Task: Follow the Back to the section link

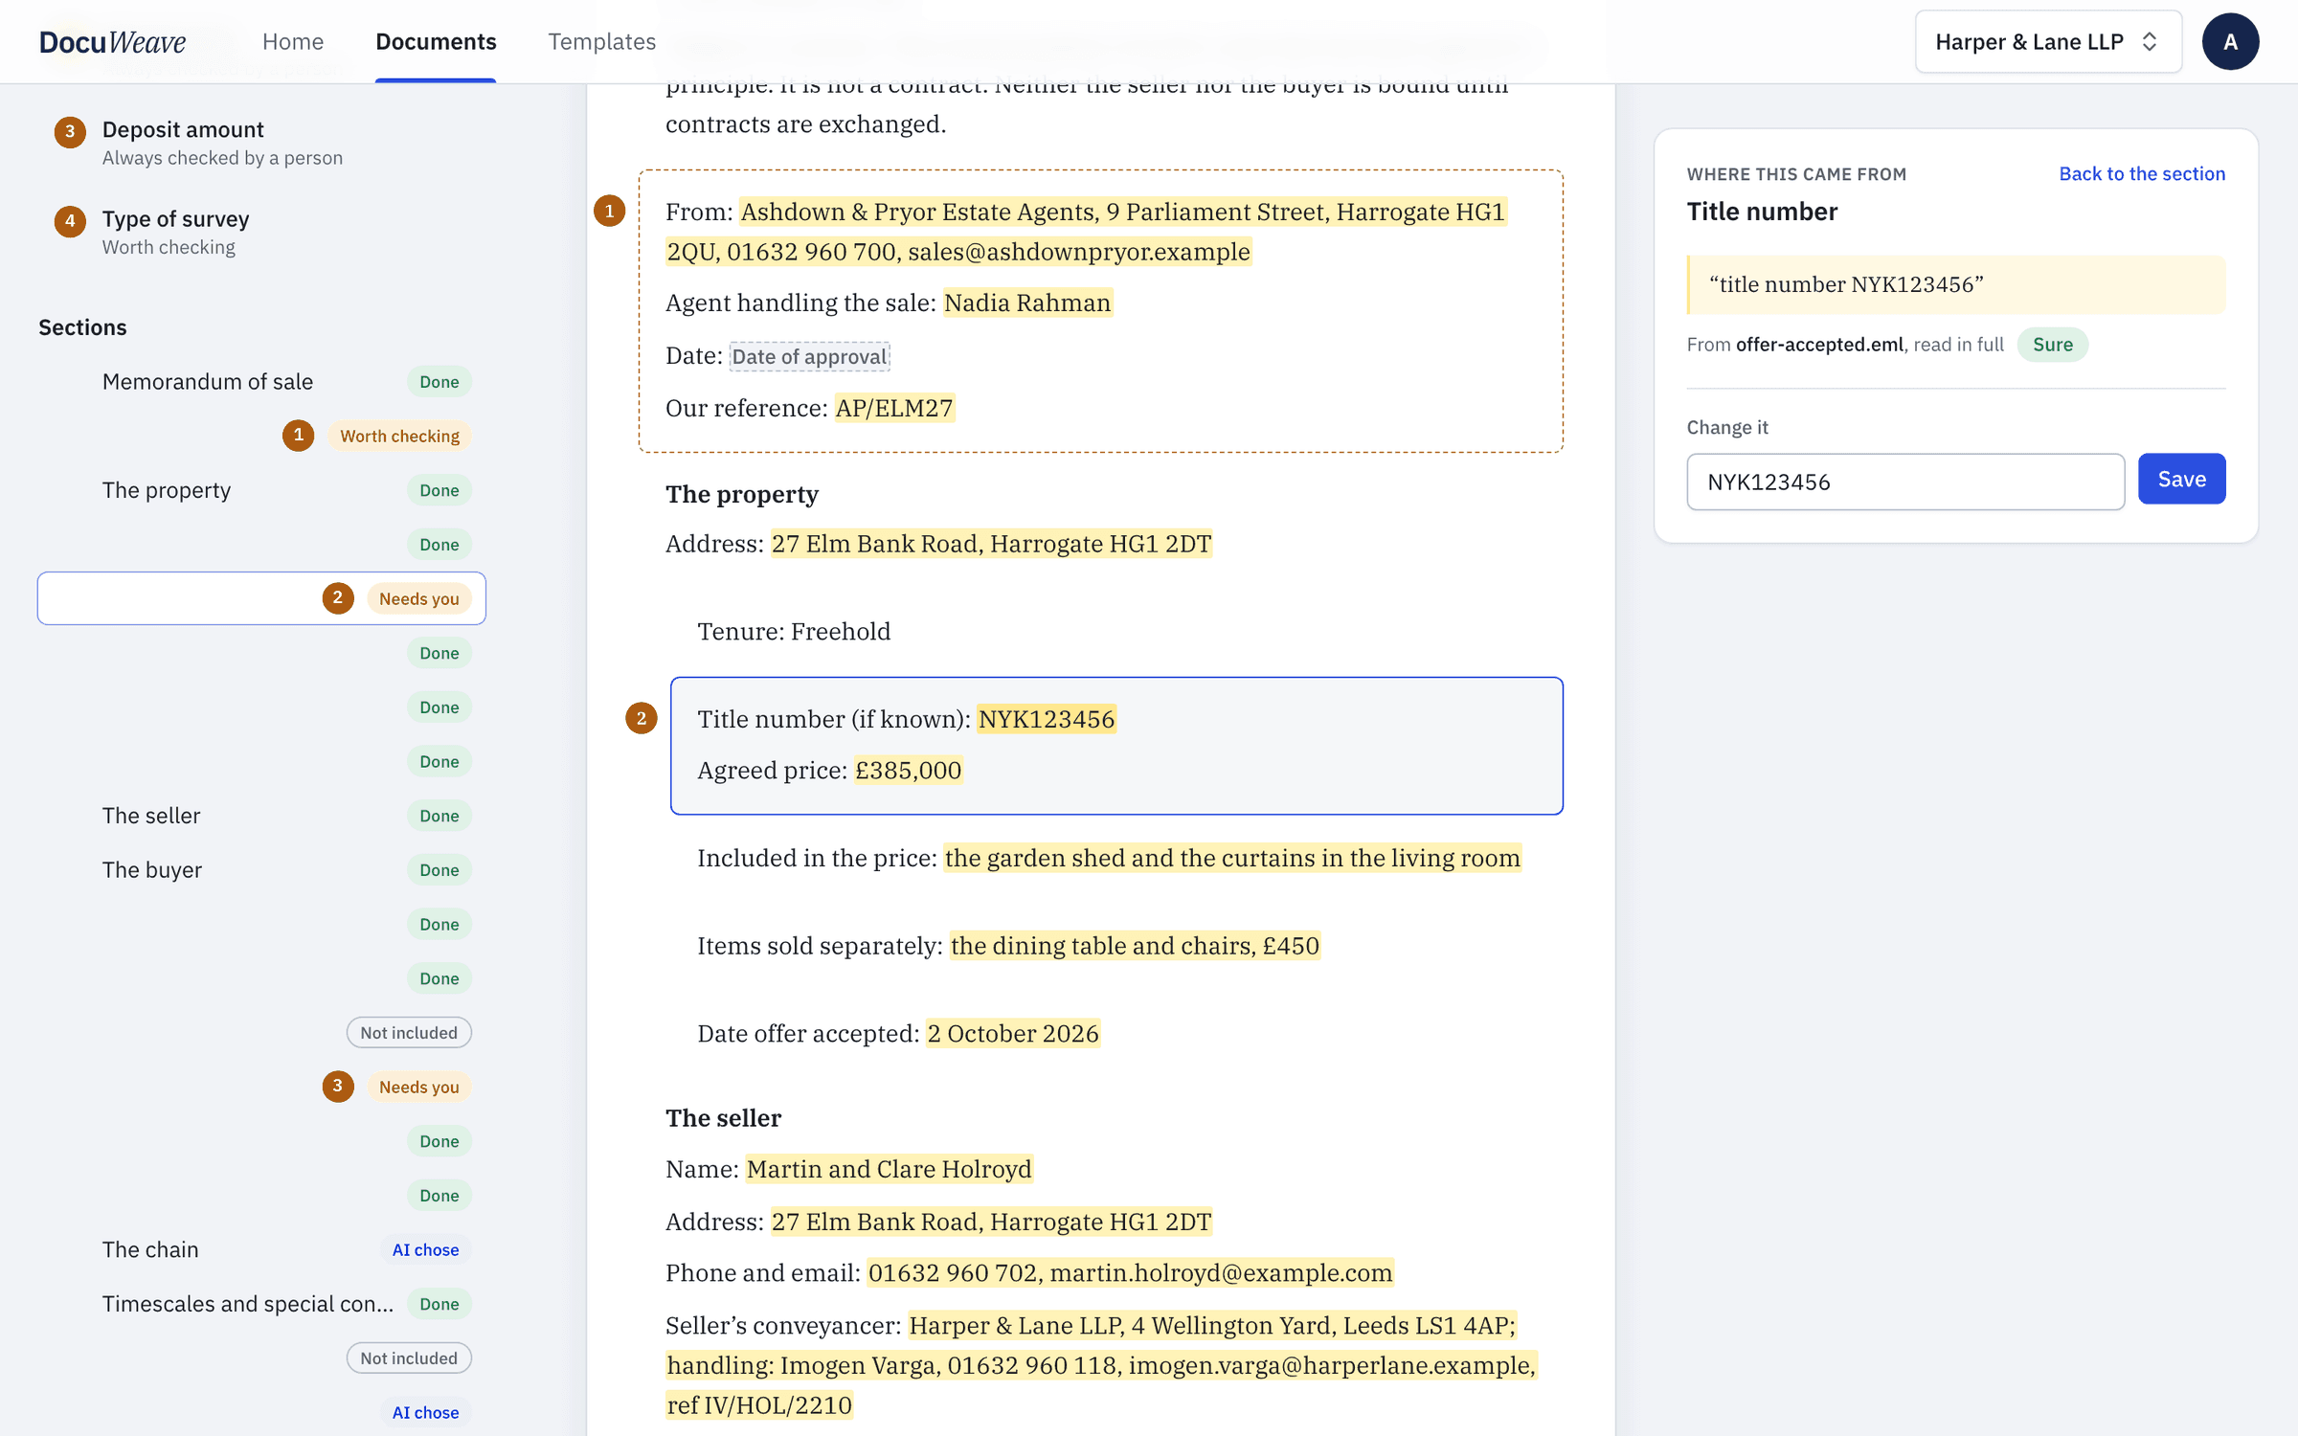Action: 2142,173
